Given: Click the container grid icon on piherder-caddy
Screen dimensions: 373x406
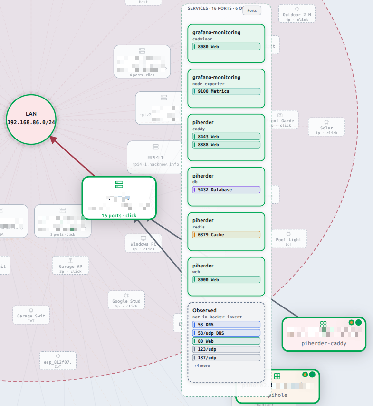Looking at the screenshot, I should (324, 324).
